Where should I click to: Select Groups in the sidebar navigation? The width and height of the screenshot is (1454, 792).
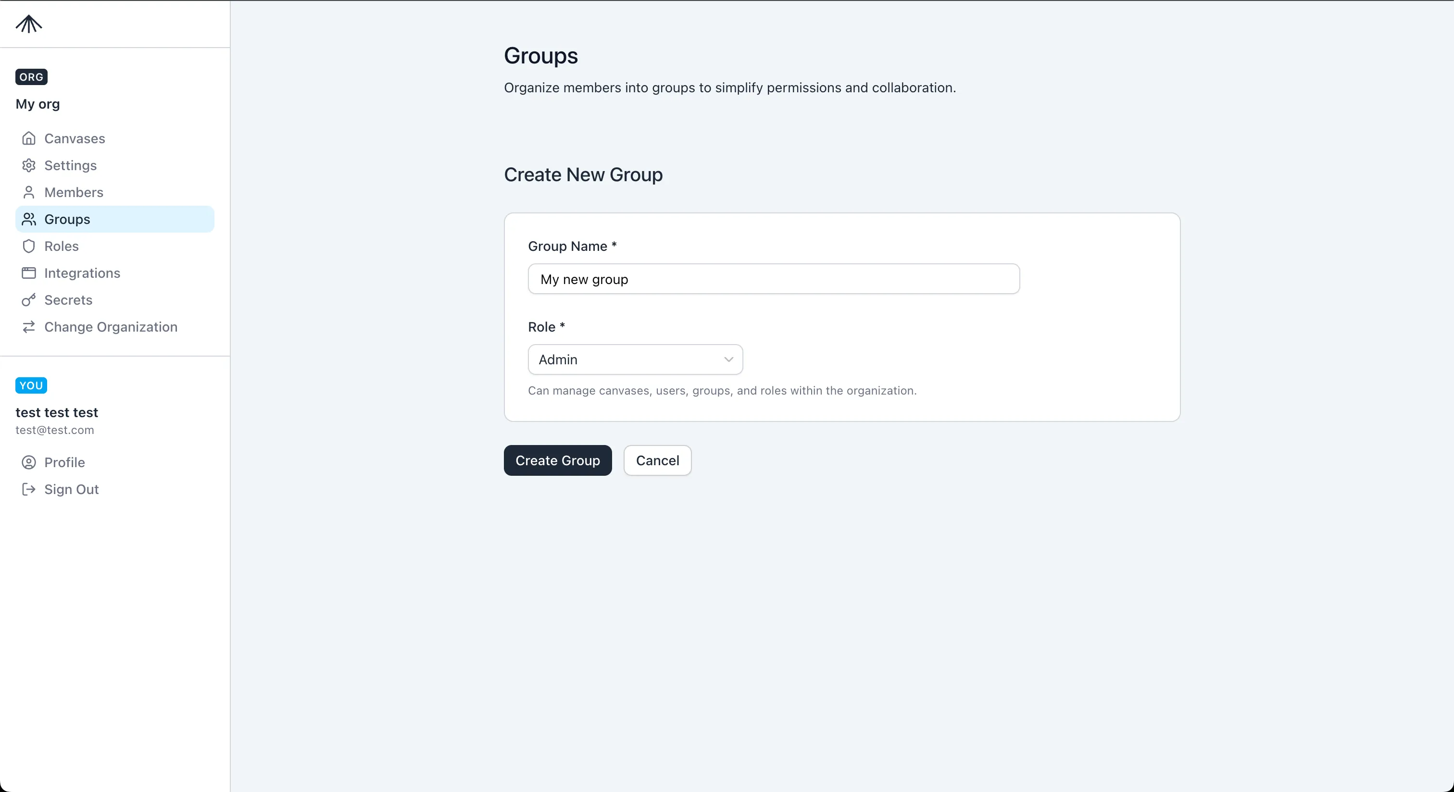pos(68,220)
